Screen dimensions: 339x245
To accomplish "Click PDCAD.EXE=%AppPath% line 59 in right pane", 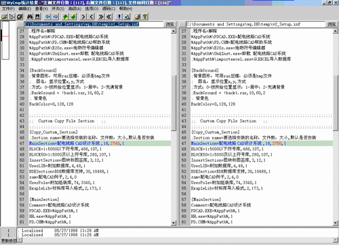I will pyautogui.click(x=215, y=210).
